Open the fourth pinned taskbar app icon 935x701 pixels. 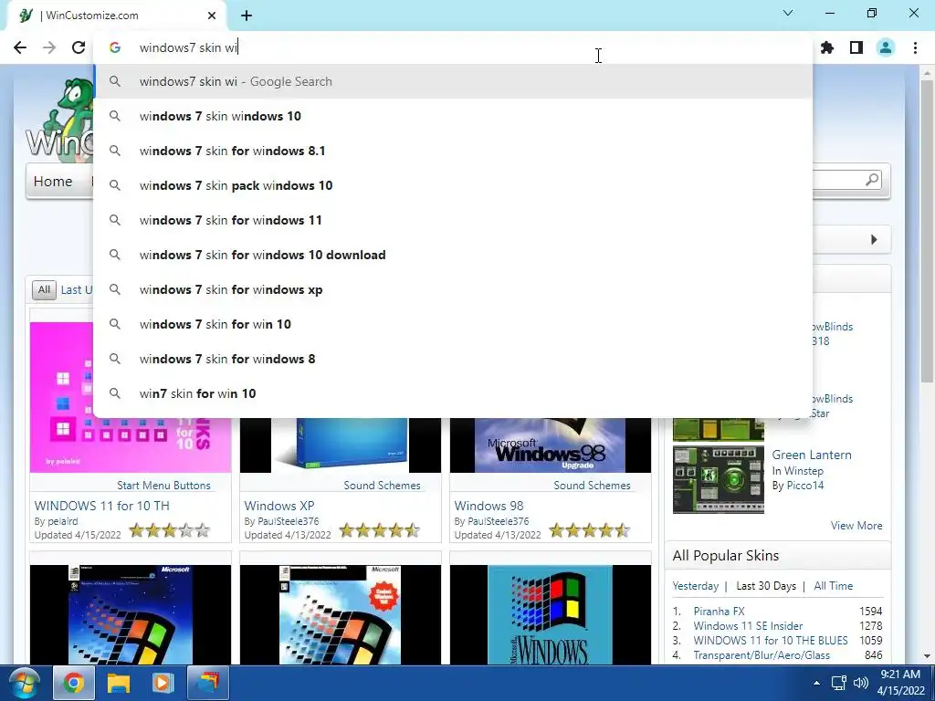tap(208, 683)
